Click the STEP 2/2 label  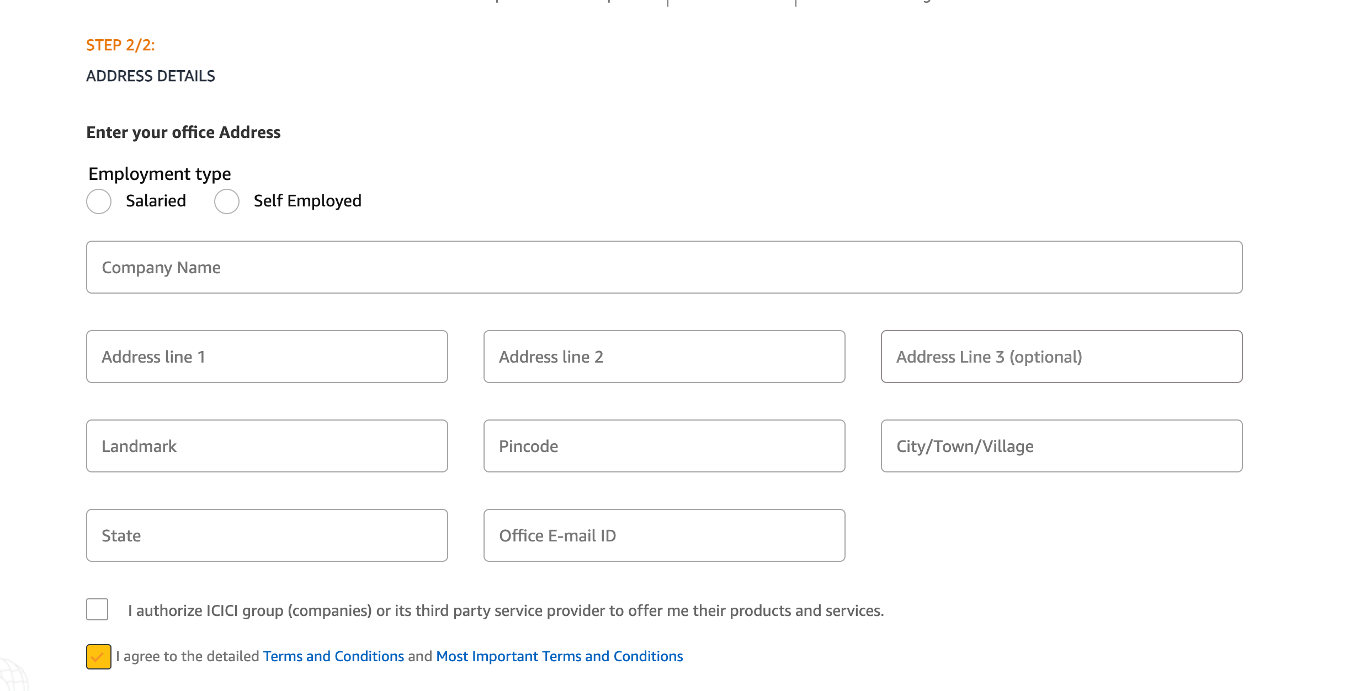coord(120,45)
